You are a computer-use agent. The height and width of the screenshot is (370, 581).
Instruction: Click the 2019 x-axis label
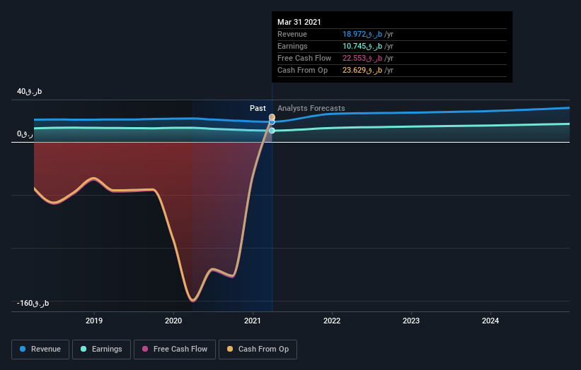[94, 321]
